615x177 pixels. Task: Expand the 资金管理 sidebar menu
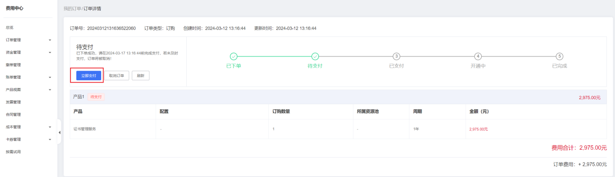coord(29,53)
